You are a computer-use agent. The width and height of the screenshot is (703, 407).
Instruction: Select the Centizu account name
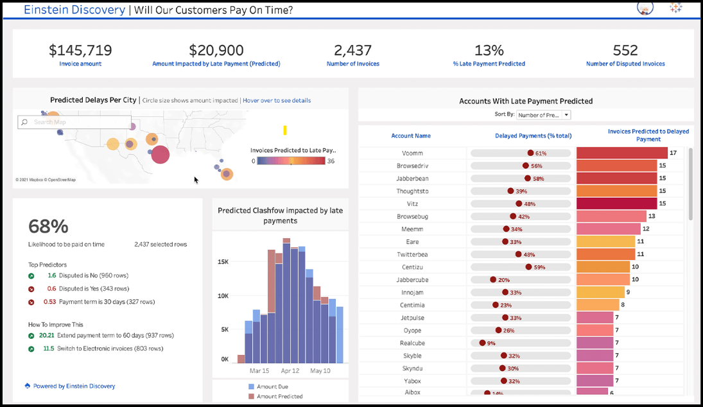click(412, 267)
